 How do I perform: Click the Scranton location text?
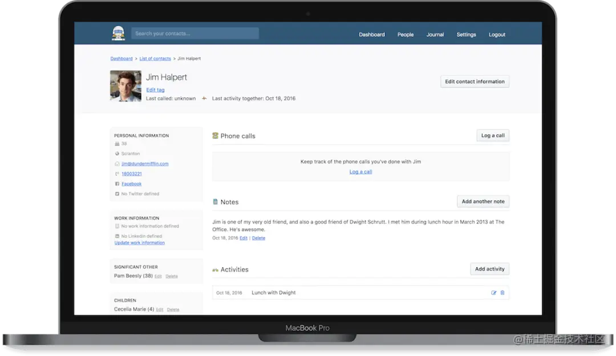point(131,153)
